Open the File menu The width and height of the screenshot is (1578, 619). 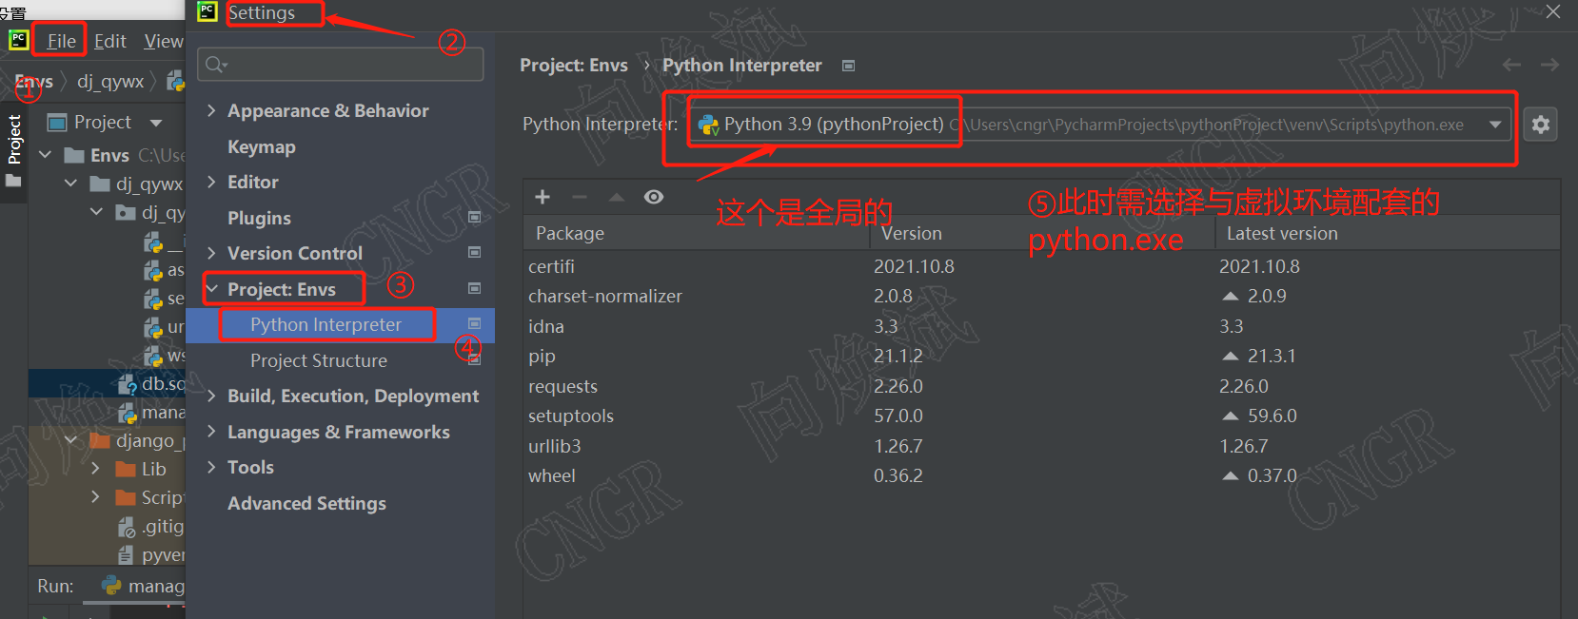click(61, 41)
